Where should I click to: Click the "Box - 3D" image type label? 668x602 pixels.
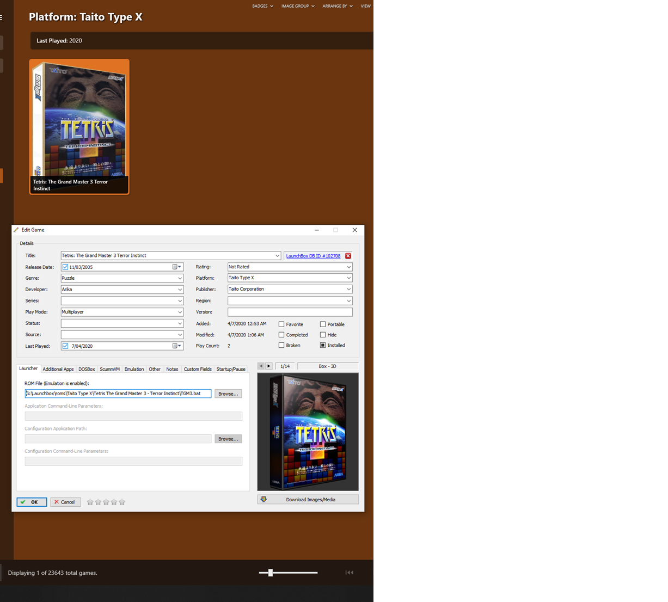tap(328, 366)
